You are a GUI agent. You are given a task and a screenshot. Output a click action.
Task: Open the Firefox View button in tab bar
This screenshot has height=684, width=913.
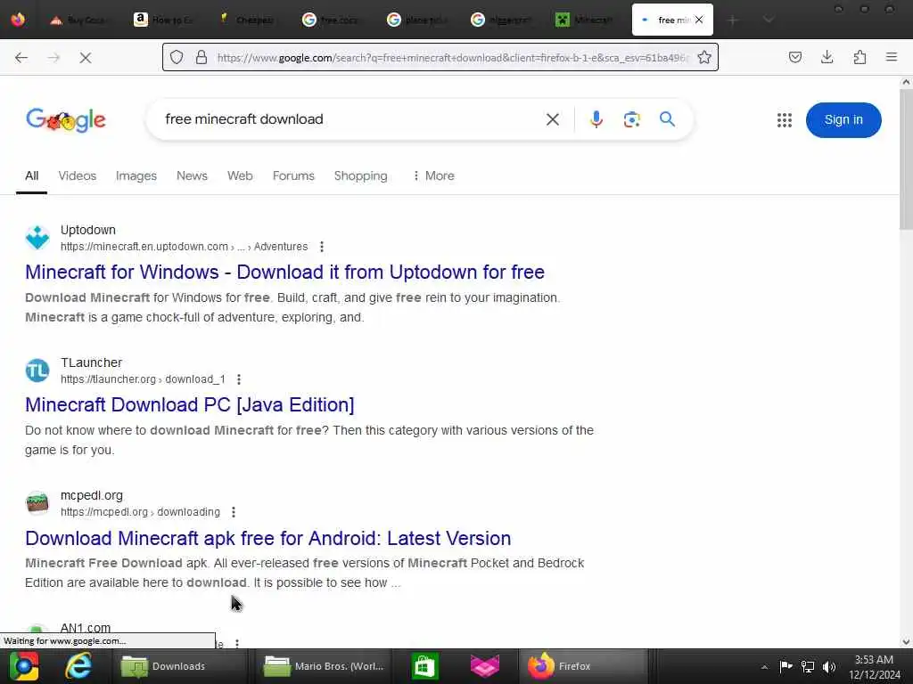(x=18, y=20)
